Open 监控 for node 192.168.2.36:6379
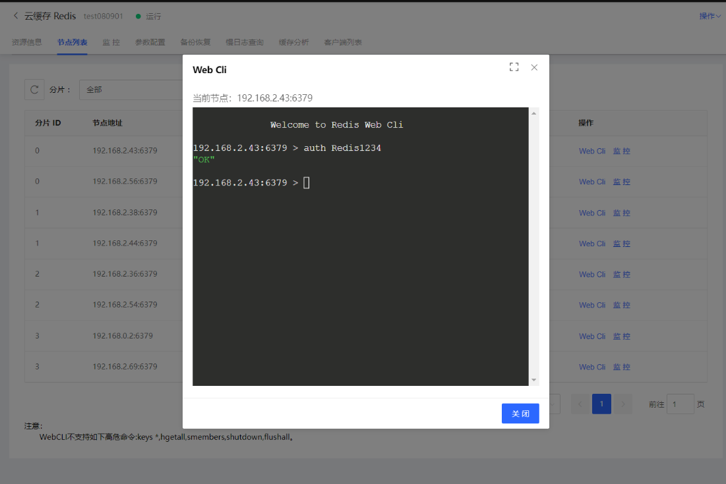Screen dimensions: 726x484 [621, 275]
